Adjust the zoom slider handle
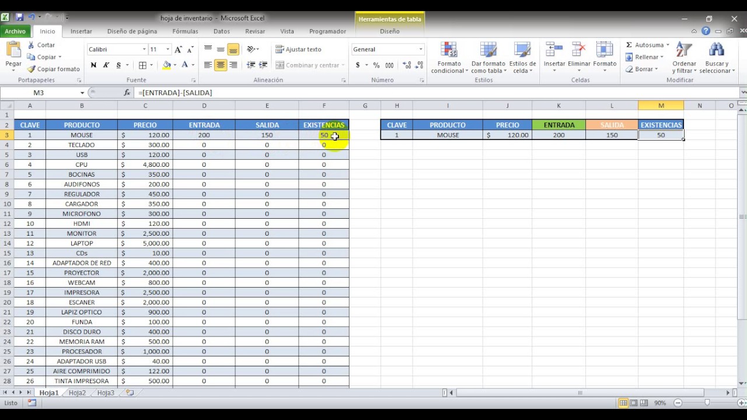The height and width of the screenshot is (420, 747). 707,402
